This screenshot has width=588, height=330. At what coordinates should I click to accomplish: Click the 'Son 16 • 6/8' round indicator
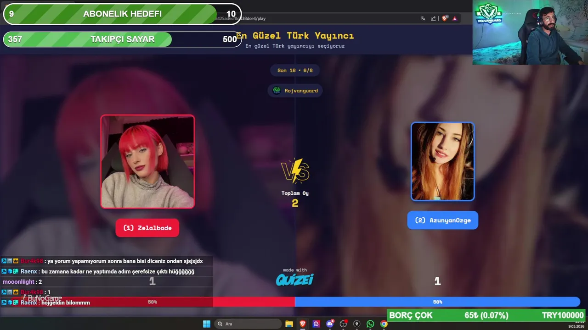click(295, 70)
